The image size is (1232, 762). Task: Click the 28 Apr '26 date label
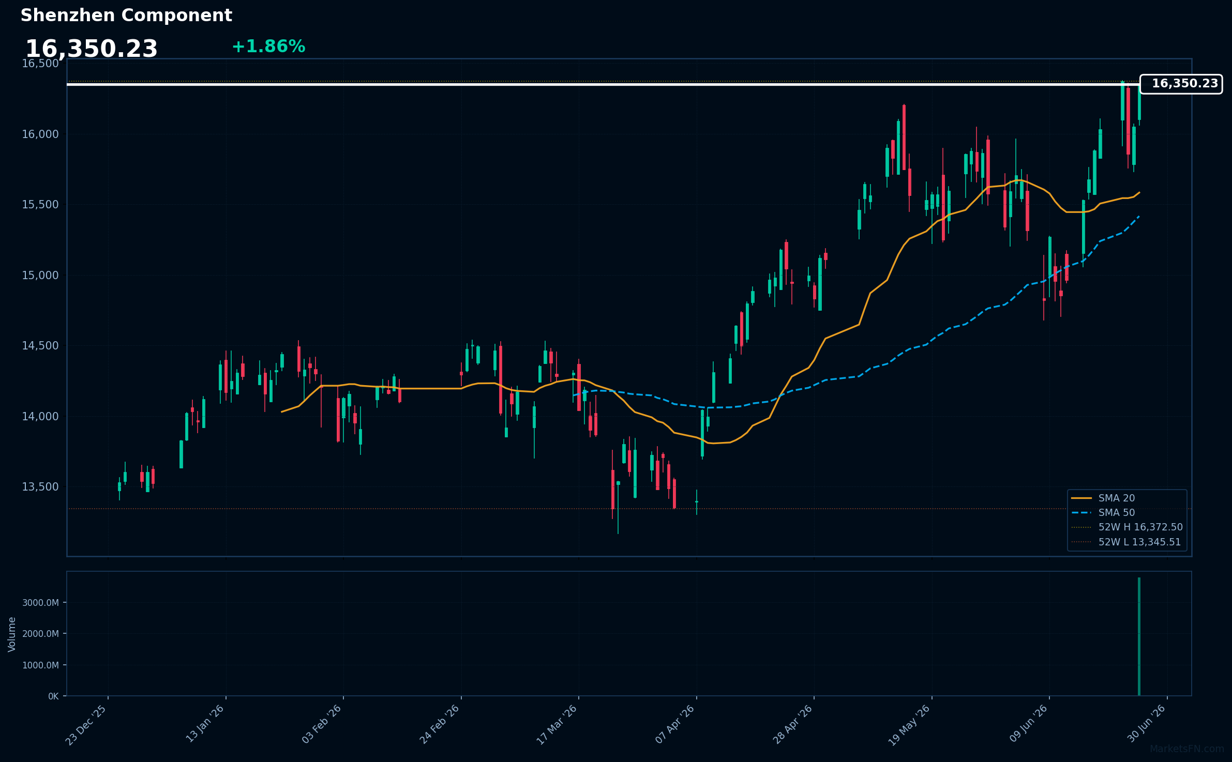pos(792,724)
